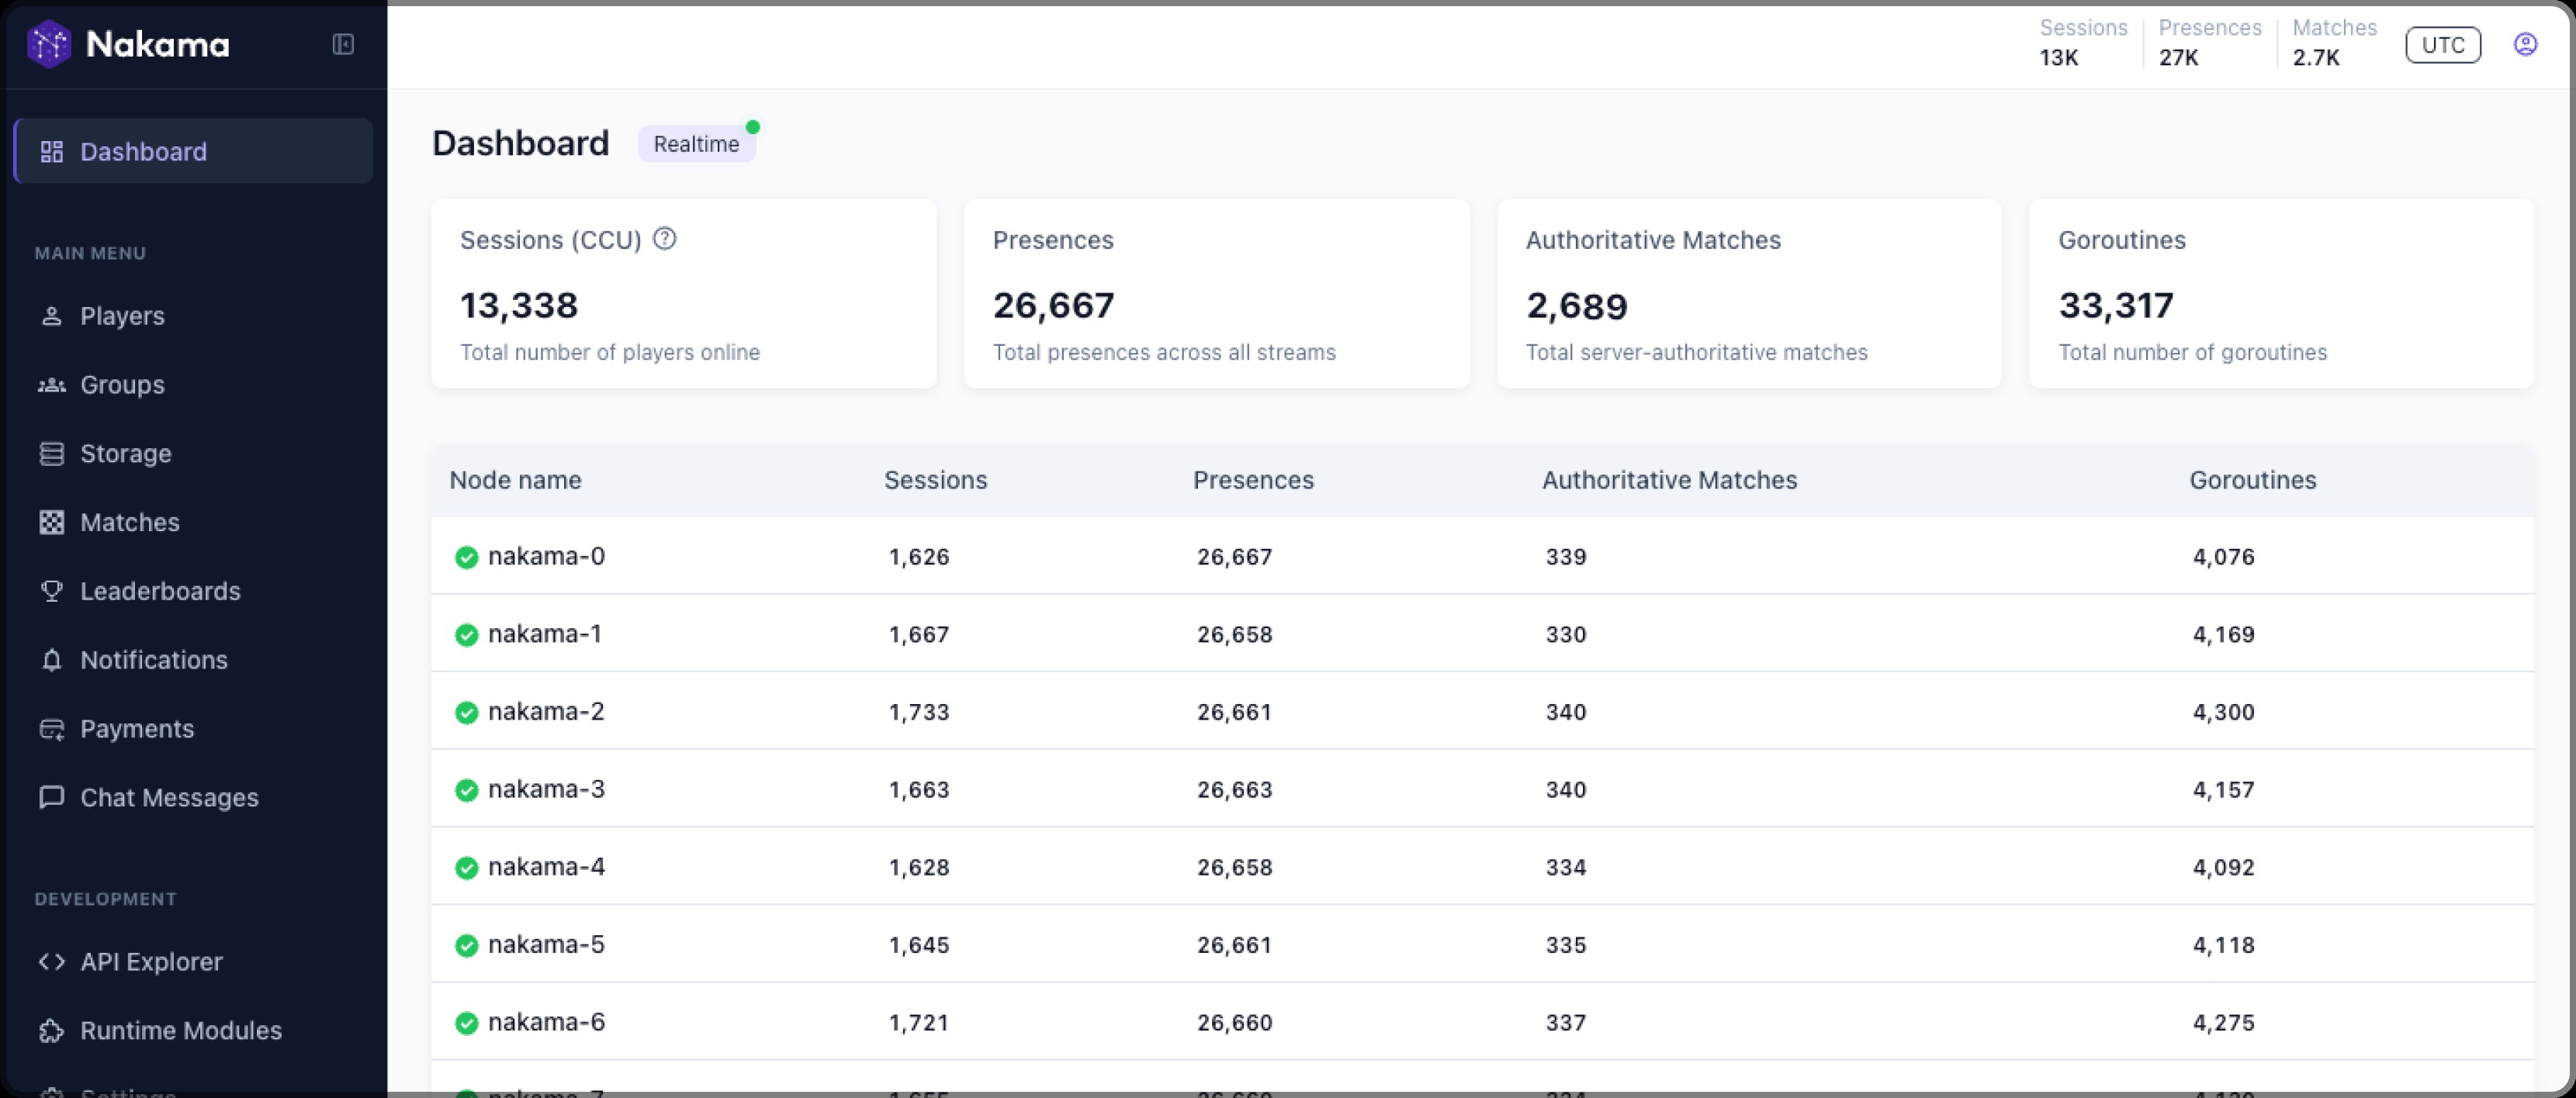Click the Chat Messages bubble icon

point(52,797)
